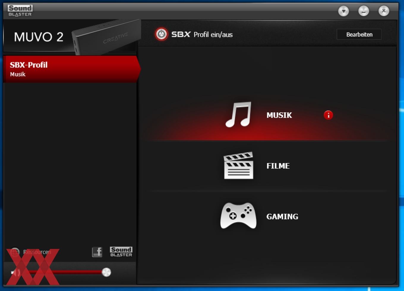Open the red info icon beside MUSIK
This screenshot has width=404, height=291.
click(x=328, y=115)
